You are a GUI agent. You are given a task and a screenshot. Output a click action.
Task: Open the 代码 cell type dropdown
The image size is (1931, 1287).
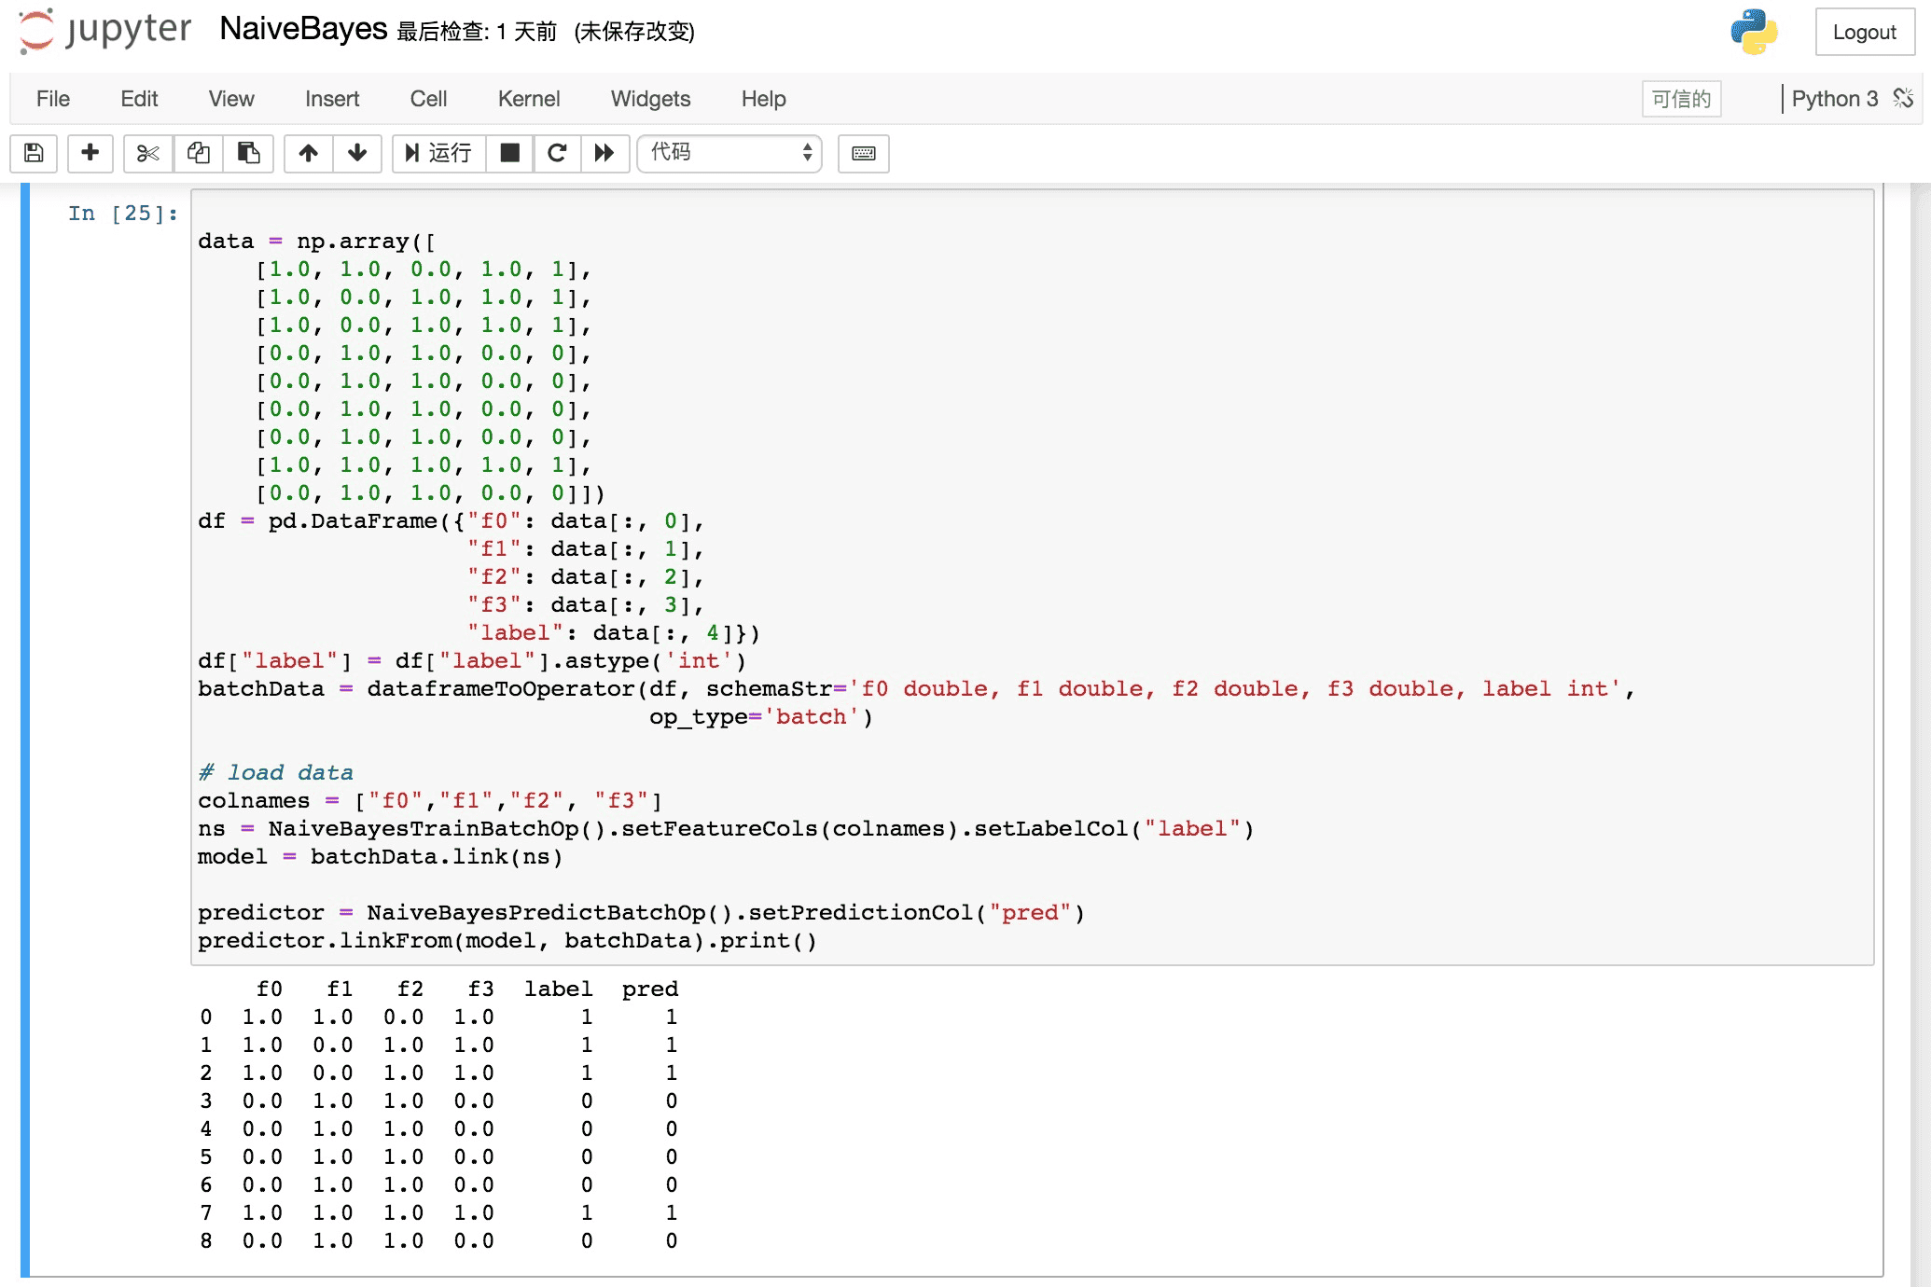[x=729, y=153]
